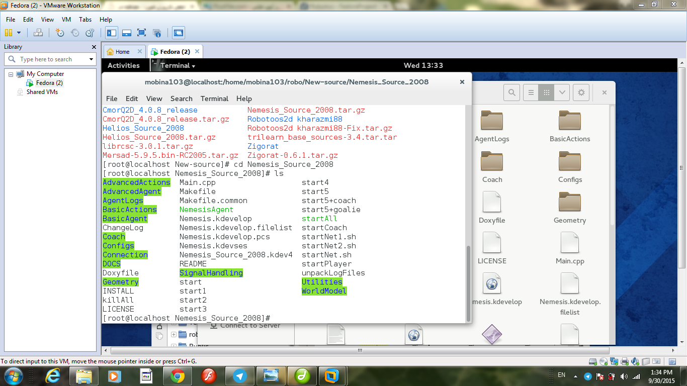Click the BasicActions folder icon
The image size is (687, 386).
tap(570, 120)
